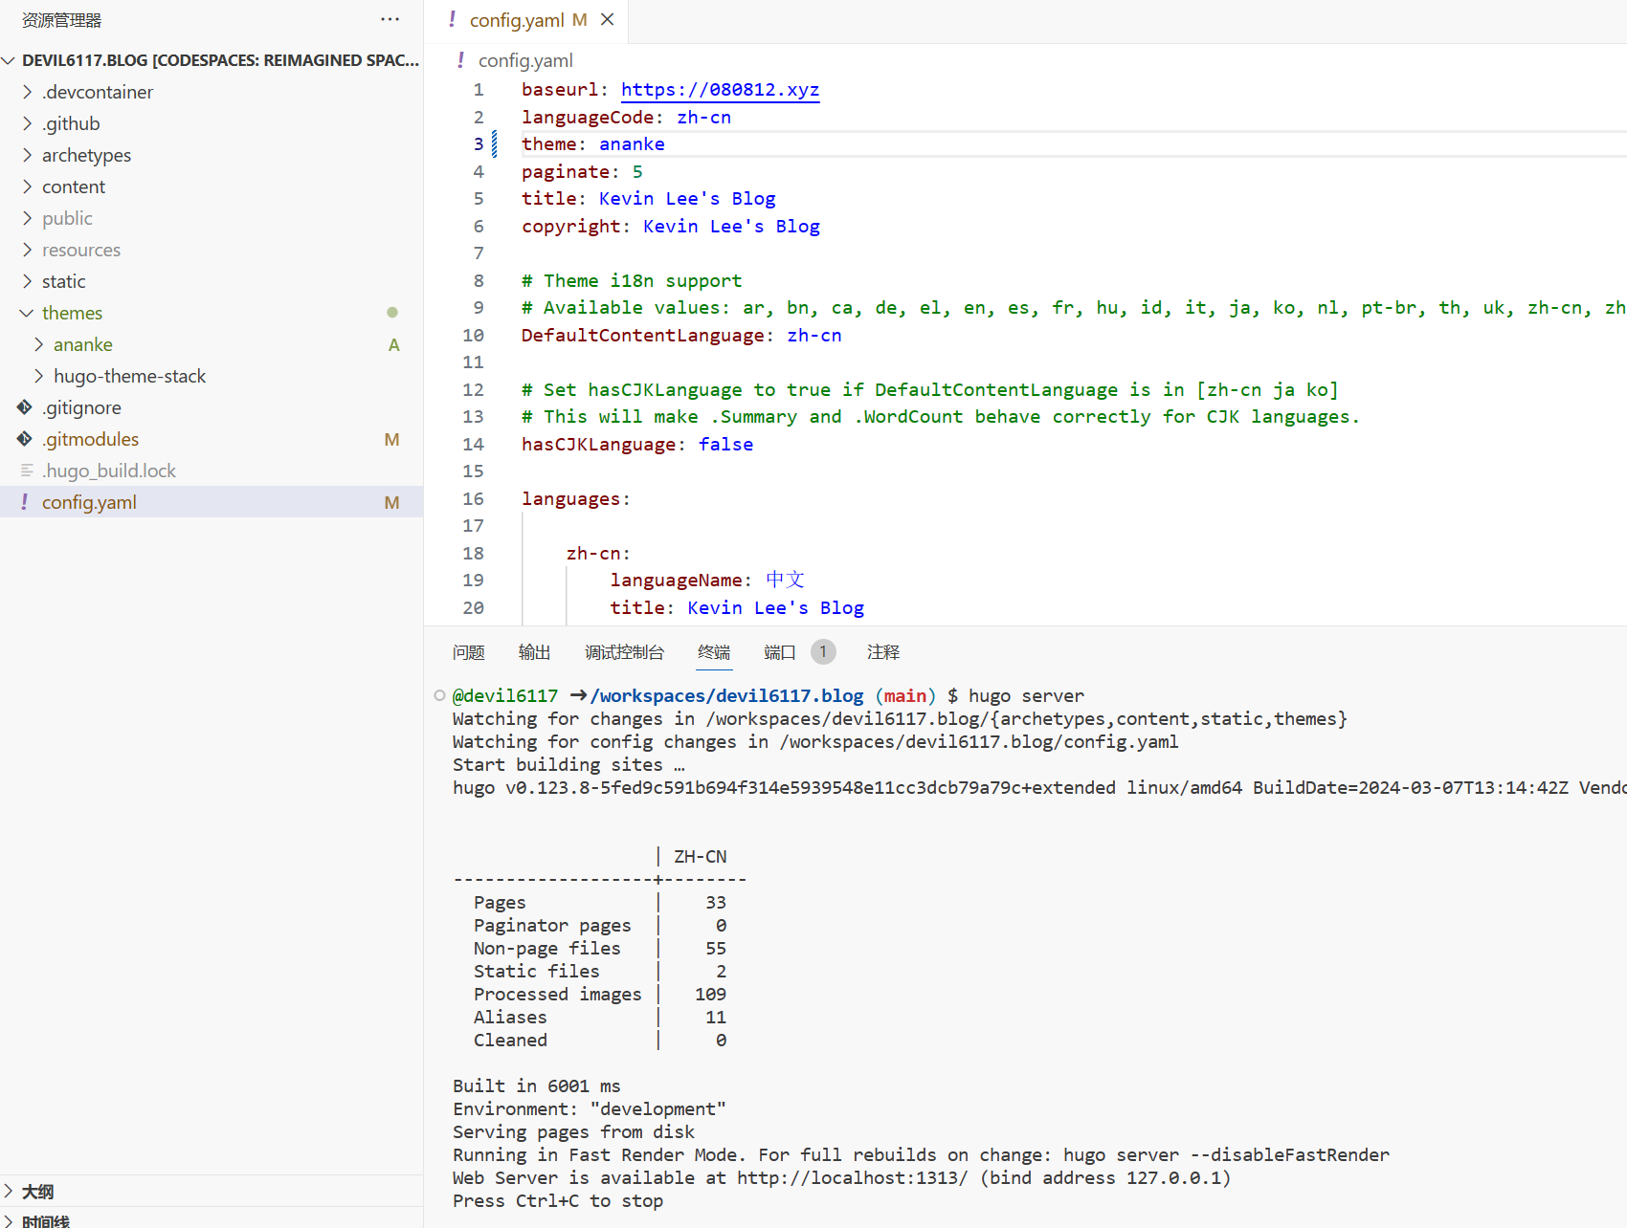
Task: Close the config.yaml editor tab
Action: [607, 20]
